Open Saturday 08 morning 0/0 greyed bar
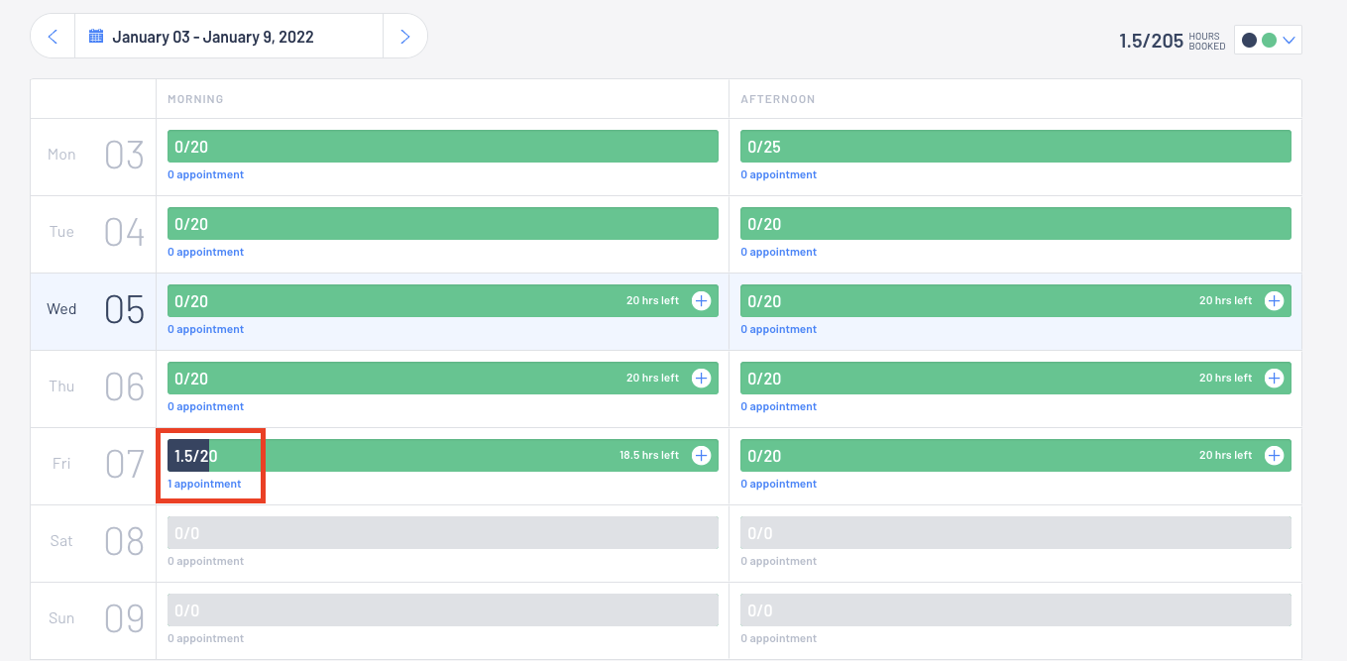The width and height of the screenshot is (1347, 661). (x=443, y=532)
